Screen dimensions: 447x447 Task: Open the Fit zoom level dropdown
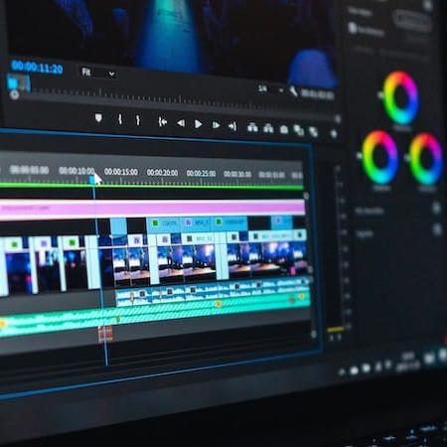98,73
